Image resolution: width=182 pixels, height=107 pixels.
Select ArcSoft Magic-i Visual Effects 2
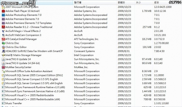coord(23,31)
